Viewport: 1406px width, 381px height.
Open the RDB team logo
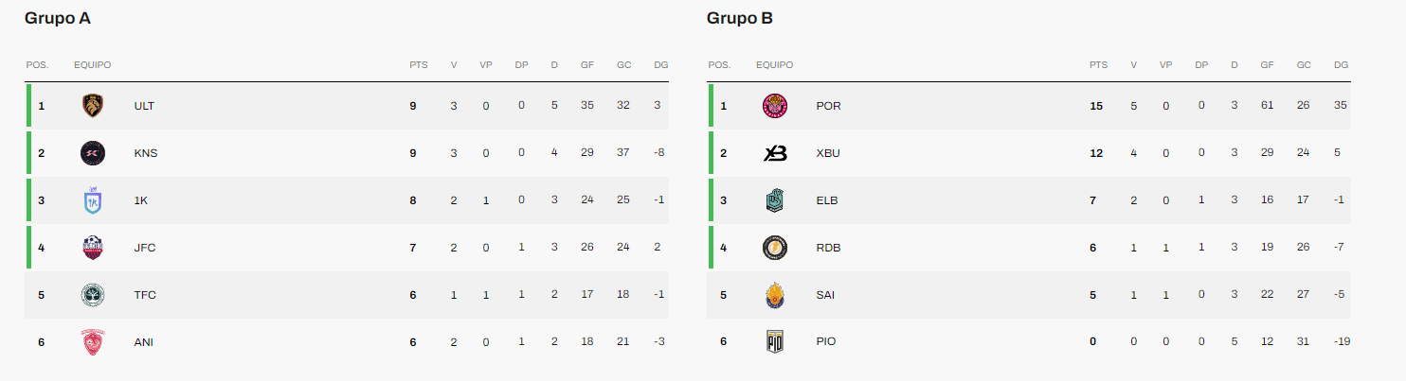click(x=774, y=248)
